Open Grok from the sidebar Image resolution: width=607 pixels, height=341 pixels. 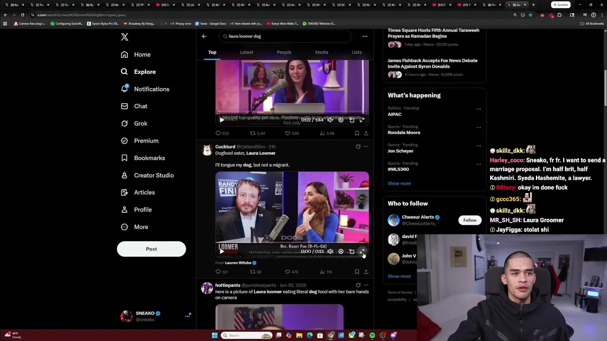tap(134, 123)
